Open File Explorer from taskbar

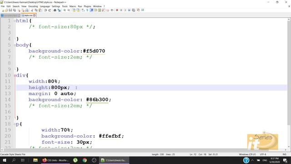35,160
